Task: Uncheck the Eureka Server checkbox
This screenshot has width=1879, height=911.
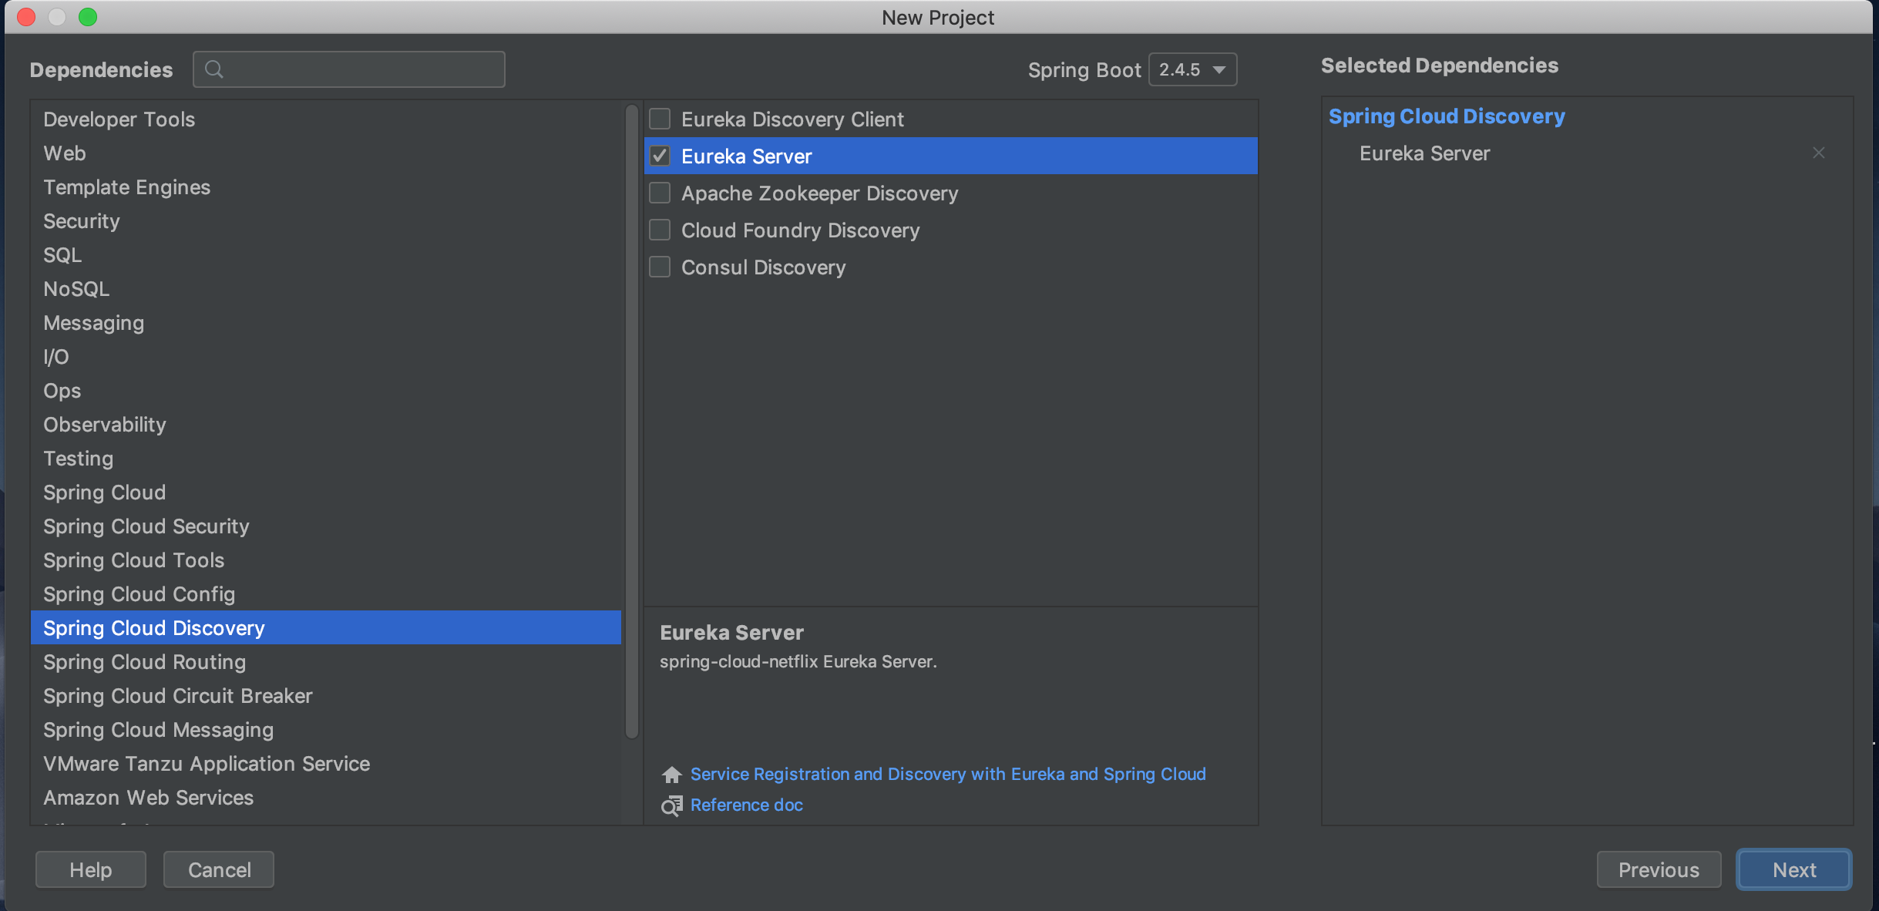Action: point(660,156)
